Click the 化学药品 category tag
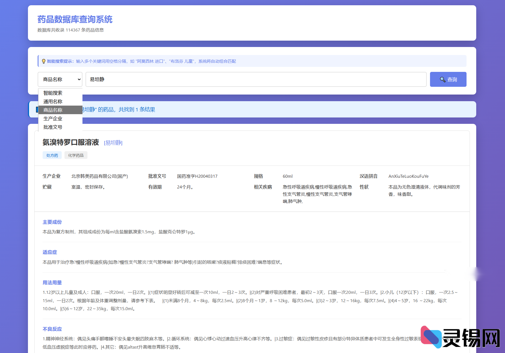 click(x=76, y=155)
